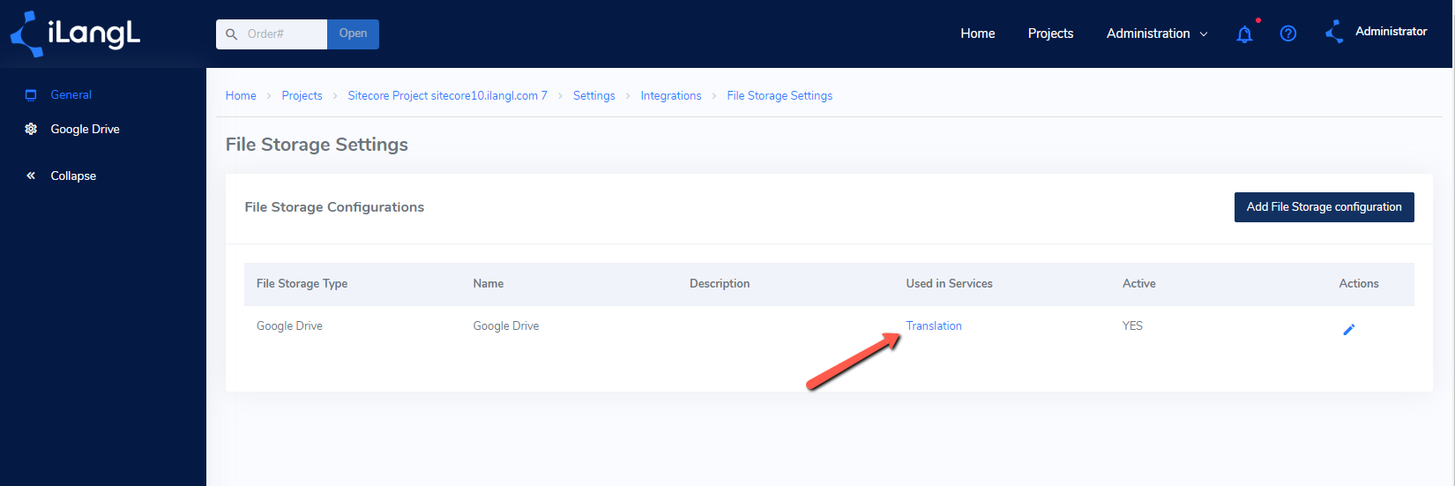Screen dimensions: 1455x486
Task: Click the Collapse double-chevron icon
Action: tap(31, 176)
